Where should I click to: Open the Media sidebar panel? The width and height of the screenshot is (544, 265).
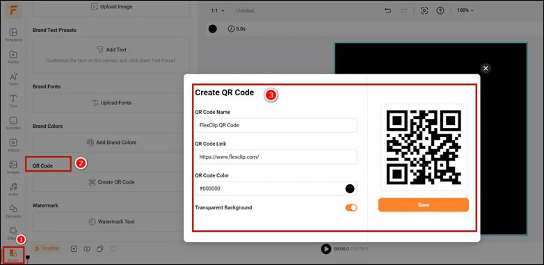coord(13,57)
